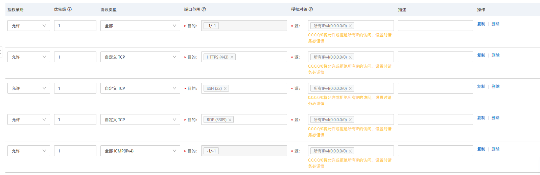Click the 协议类型 column header
The image size is (540, 175).
tap(109, 10)
